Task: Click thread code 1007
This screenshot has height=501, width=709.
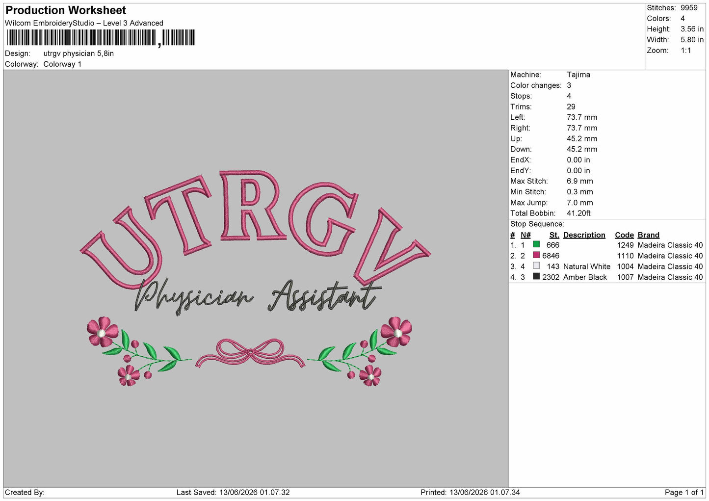Action: [626, 277]
